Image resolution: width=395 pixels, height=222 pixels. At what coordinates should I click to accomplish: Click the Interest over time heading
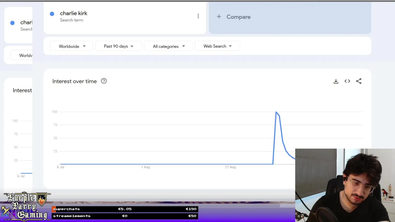75,81
